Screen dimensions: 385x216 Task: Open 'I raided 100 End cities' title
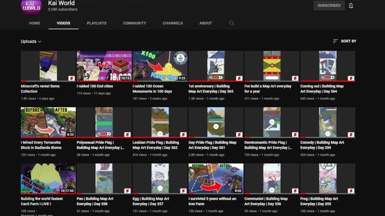point(95,86)
